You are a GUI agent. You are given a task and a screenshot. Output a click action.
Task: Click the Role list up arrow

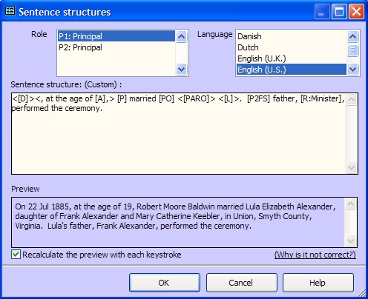(x=181, y=37)
